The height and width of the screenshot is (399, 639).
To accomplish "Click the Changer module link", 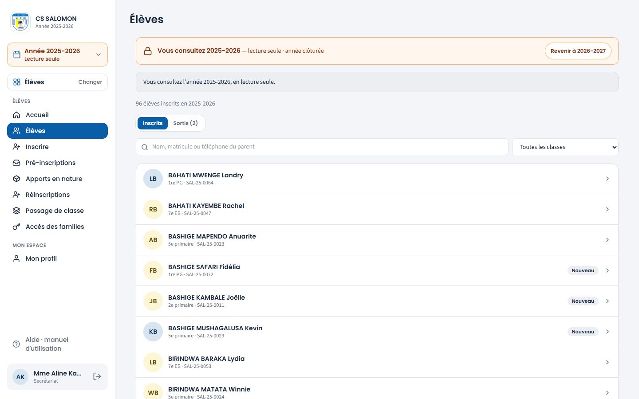I will tap(90, 82).
